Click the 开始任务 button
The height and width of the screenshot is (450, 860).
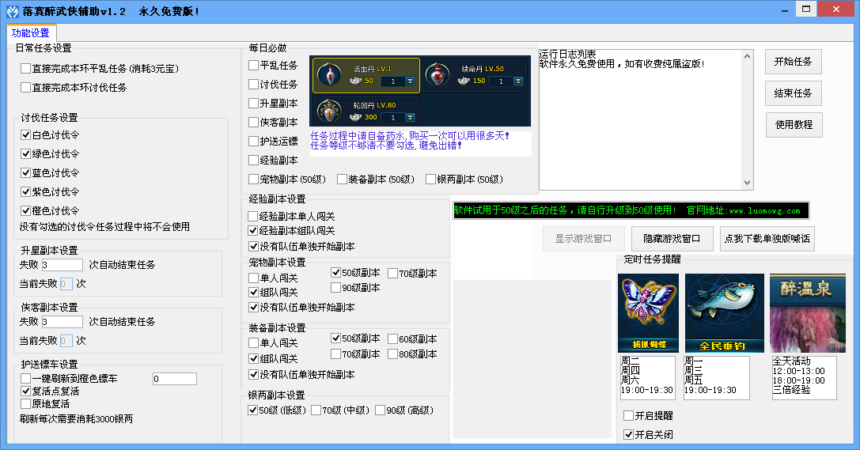[793, 62]
